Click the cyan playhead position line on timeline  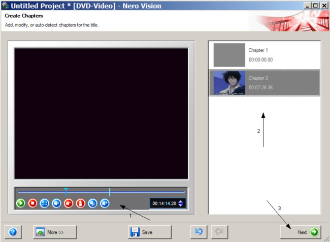click(x=110, y=192)
